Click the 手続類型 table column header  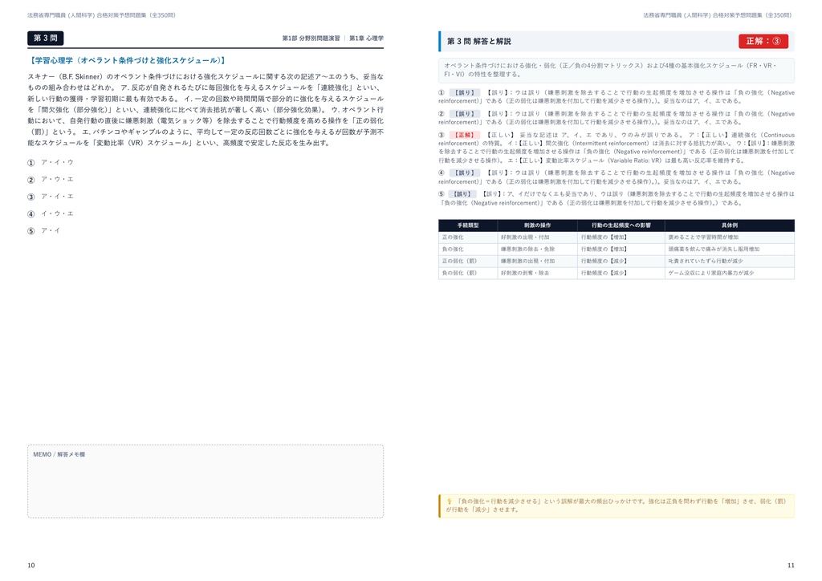pos(468,225)
